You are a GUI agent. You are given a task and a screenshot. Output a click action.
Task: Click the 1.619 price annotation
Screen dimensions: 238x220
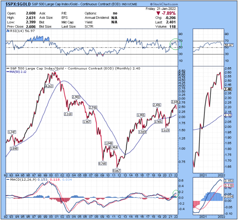click(166, 130)
